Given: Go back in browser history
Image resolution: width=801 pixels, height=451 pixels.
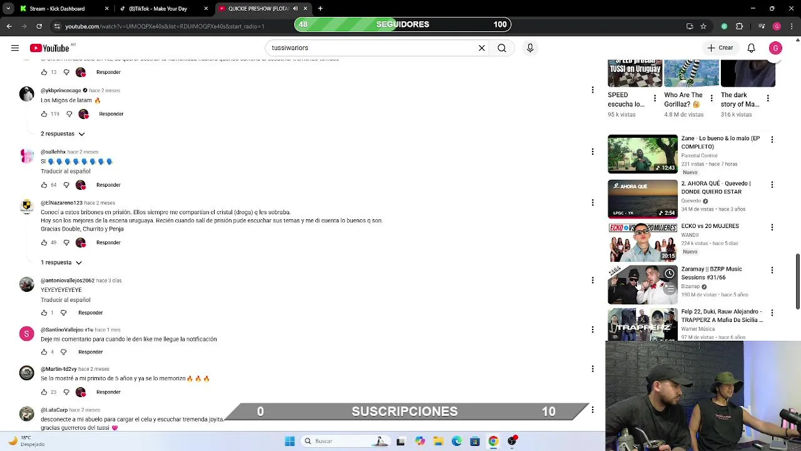Looking at the screenshot, I should click(x=9, y=26).
